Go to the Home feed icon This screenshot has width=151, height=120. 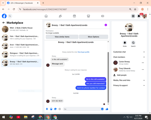46,16
